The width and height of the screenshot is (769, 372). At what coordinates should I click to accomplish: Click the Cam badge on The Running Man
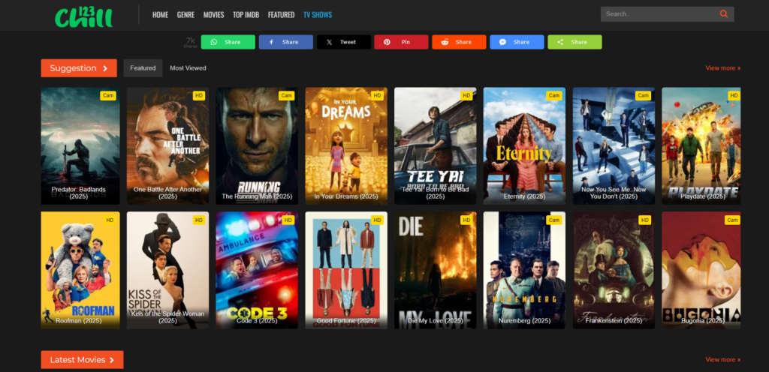point(286,95)
